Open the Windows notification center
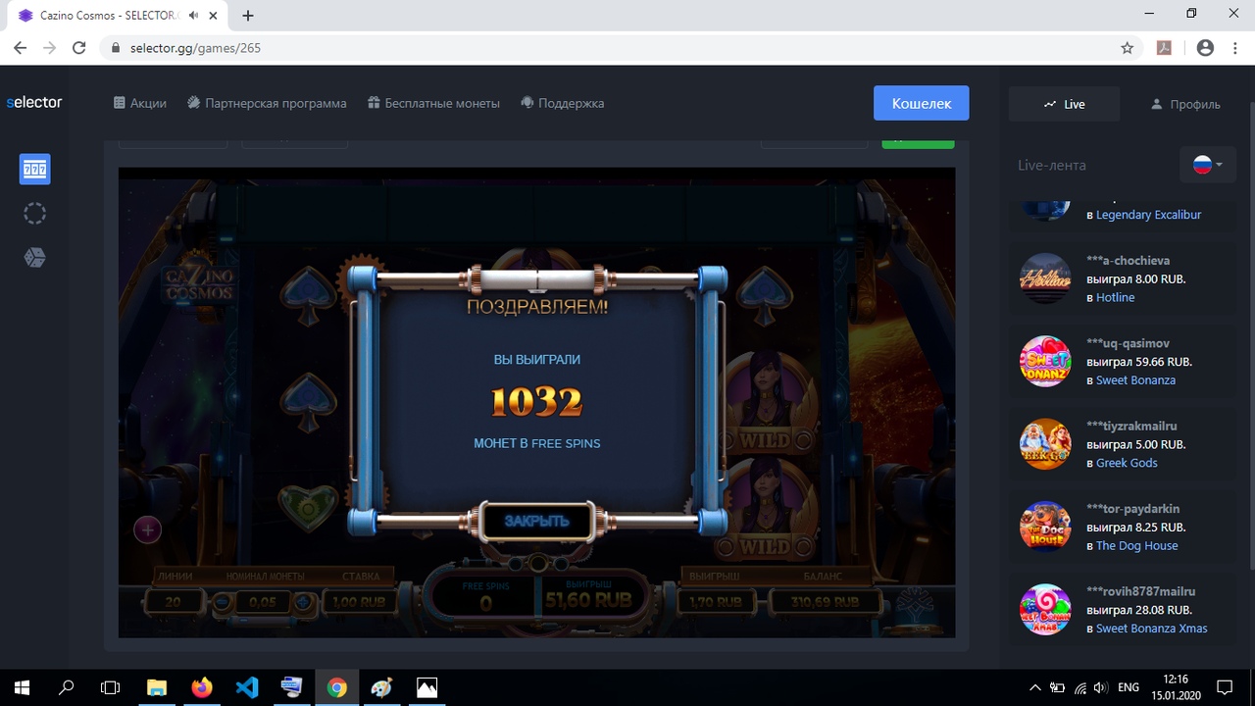 (1225, 687)
